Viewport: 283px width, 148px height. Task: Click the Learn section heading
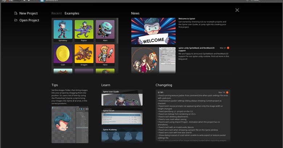click(x=106, y=85)
